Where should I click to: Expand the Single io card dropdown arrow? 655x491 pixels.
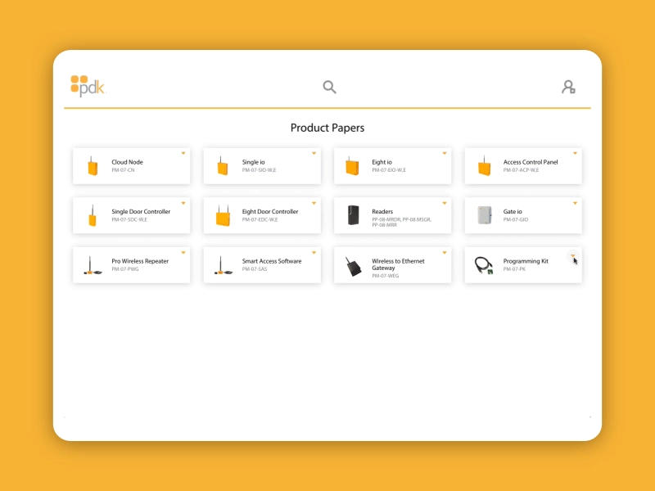(314, 153)
